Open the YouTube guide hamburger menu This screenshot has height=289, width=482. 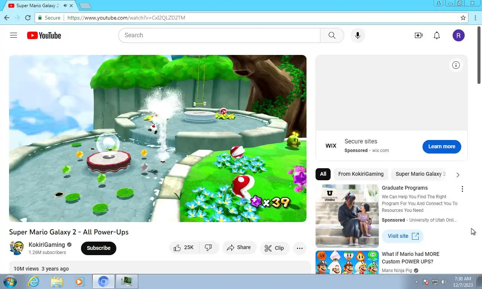[14, 35]
